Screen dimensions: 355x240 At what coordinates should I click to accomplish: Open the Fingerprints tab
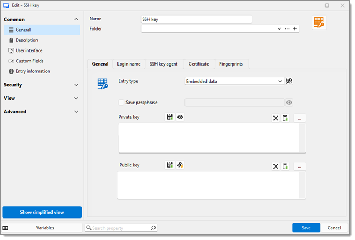click(232, 64)
